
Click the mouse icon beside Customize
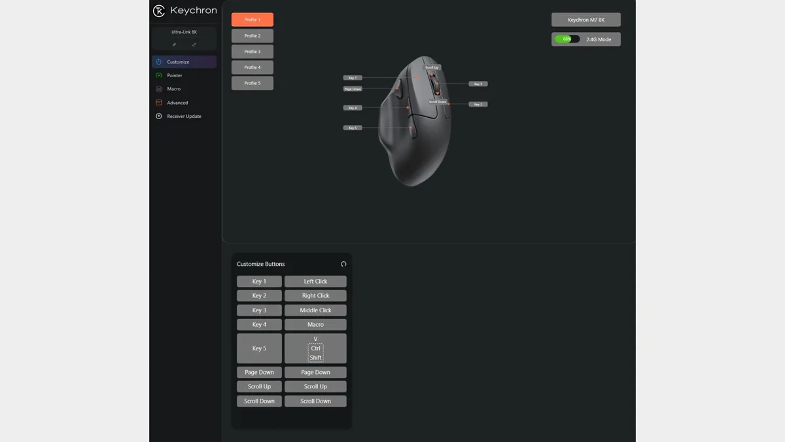[159, 62]
